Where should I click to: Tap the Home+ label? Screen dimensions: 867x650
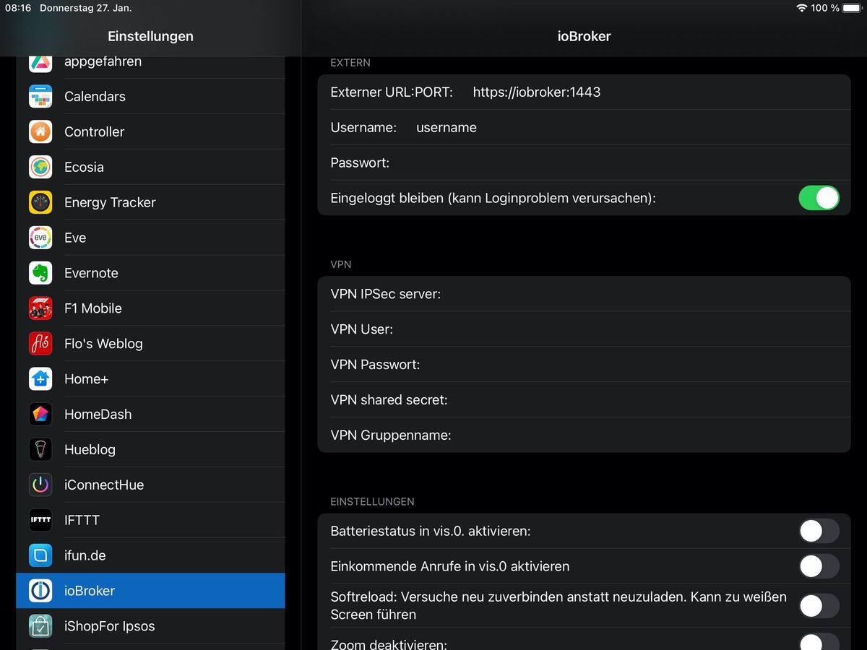tap(86, 378)
